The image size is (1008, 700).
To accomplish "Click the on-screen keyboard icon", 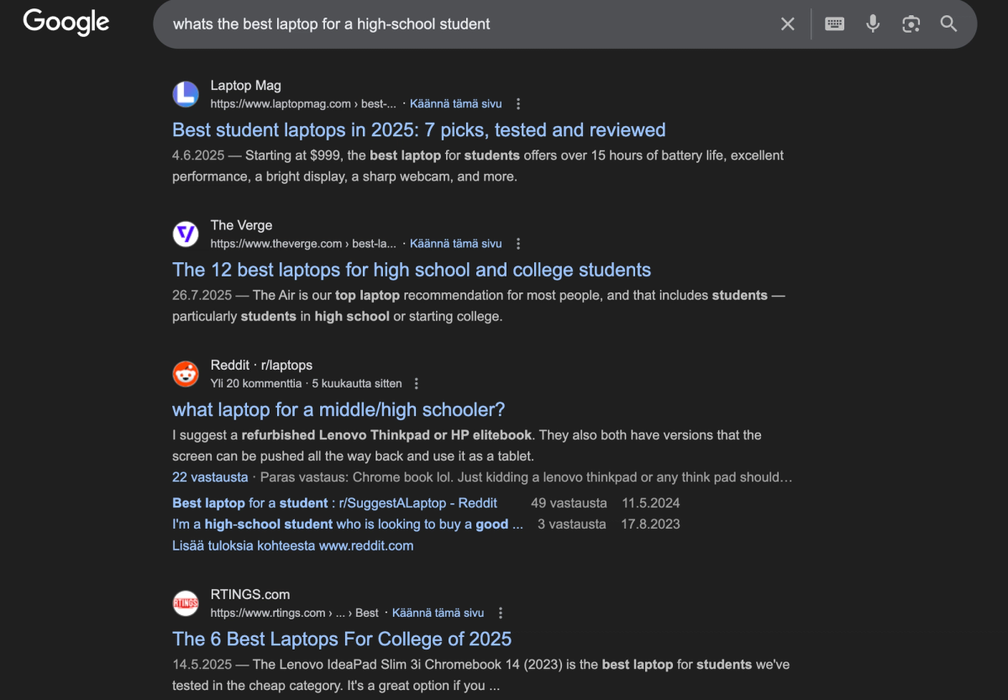I will point(834,24).
